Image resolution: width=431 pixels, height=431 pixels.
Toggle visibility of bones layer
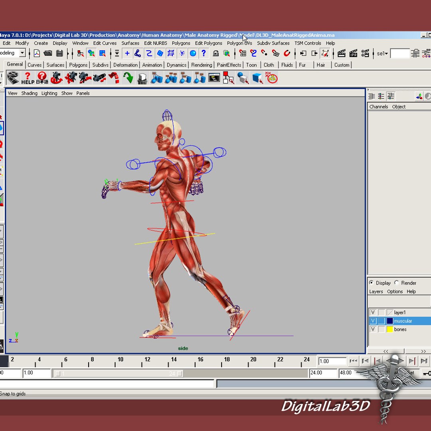[372, 329]
